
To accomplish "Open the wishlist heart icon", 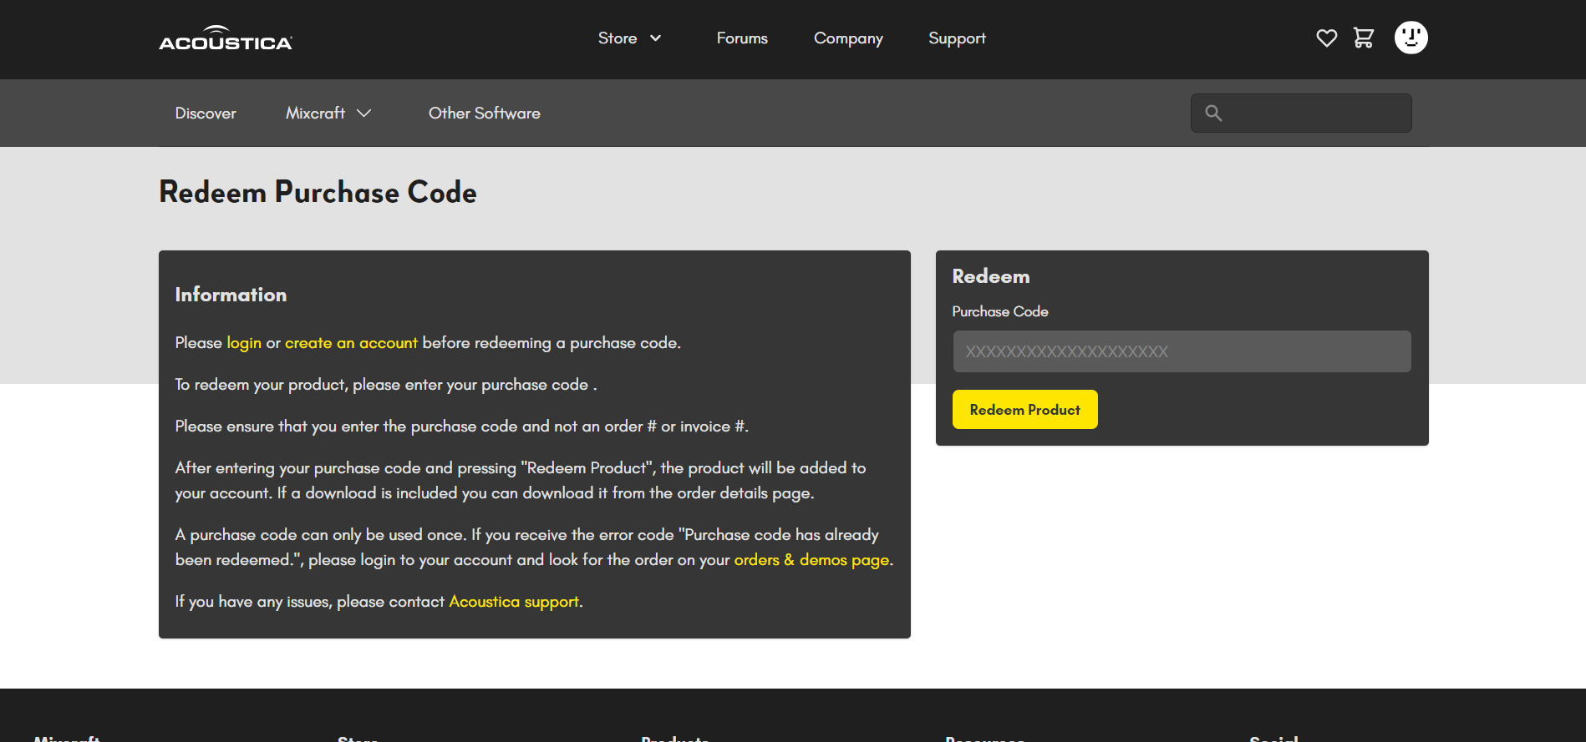I will 1326,38.
